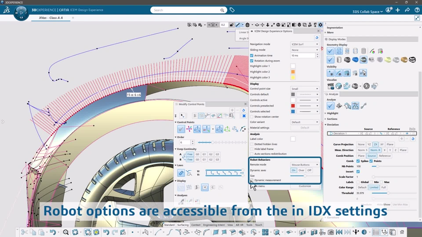Click the film clapper icon under Visualize

tap(331, 86)
